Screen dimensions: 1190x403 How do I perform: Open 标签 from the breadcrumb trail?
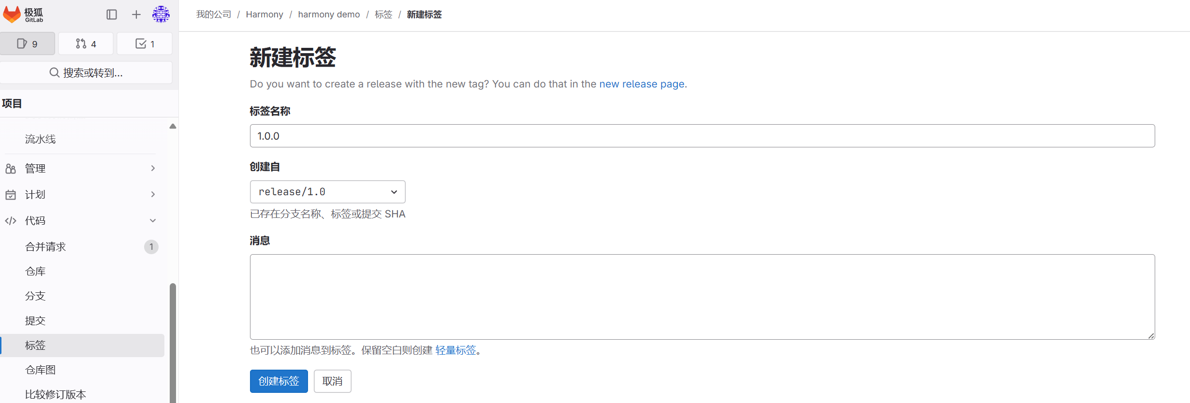click(x=383, y=14)
